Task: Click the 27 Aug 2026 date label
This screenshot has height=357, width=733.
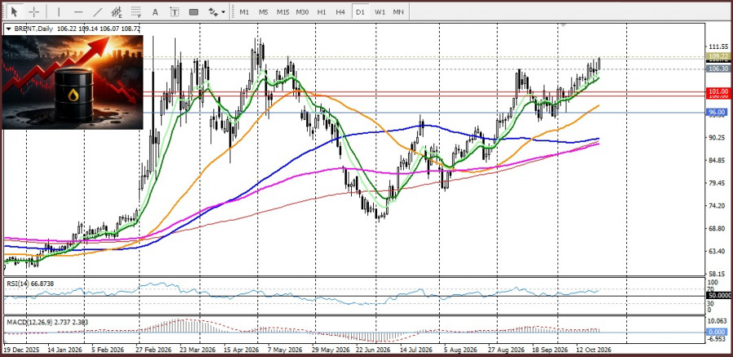Action: pos(506,350)
